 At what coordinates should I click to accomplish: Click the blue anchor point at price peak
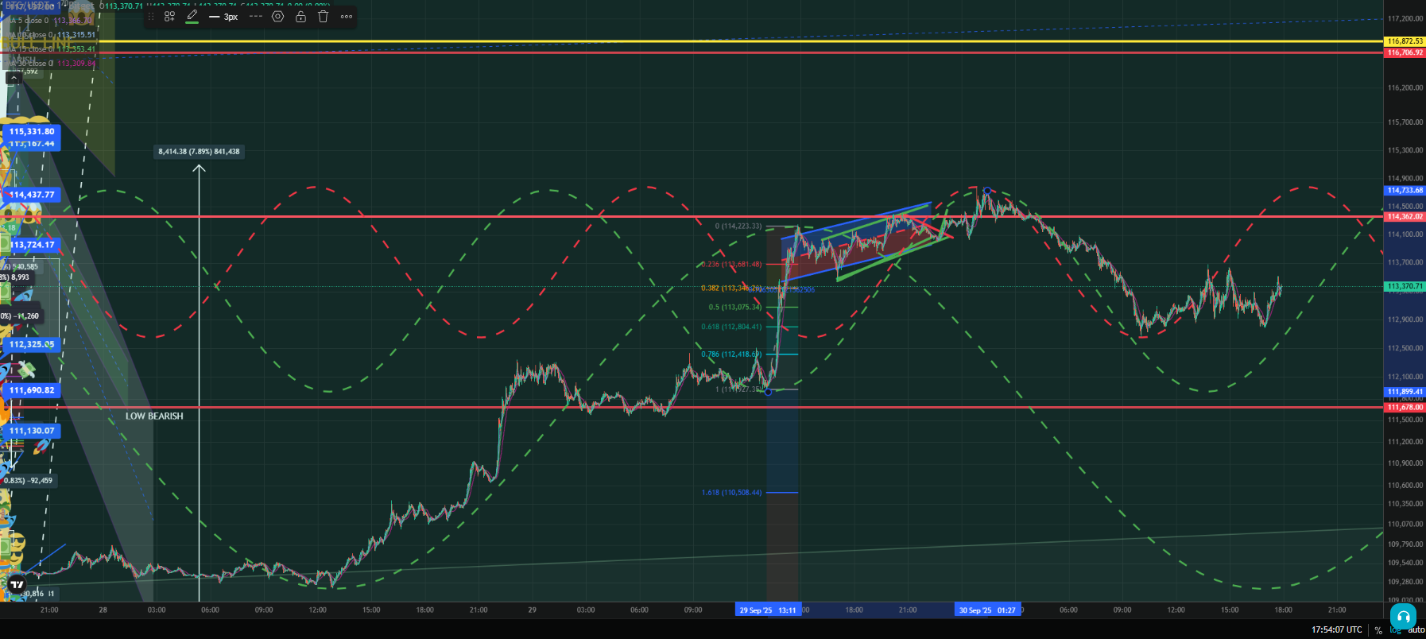pyautogui.click(x=986, y=191)
